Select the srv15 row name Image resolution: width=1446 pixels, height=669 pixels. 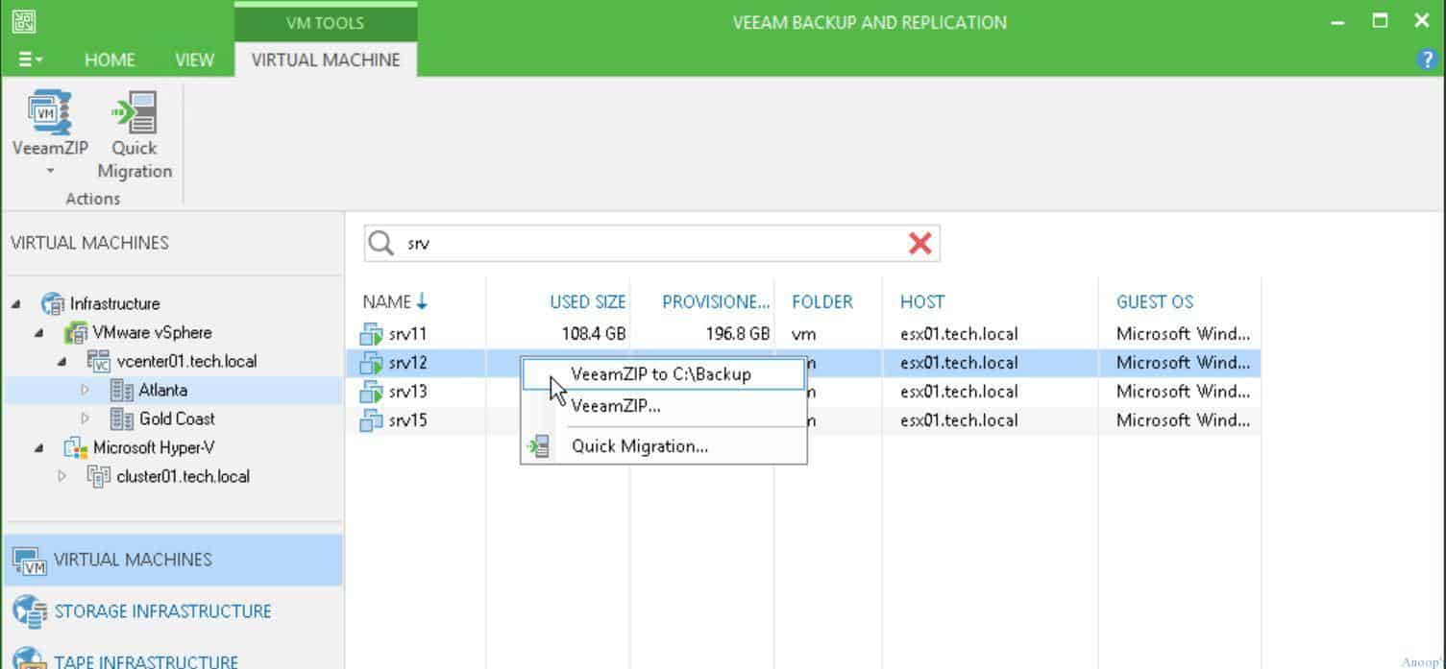(408, 420)
